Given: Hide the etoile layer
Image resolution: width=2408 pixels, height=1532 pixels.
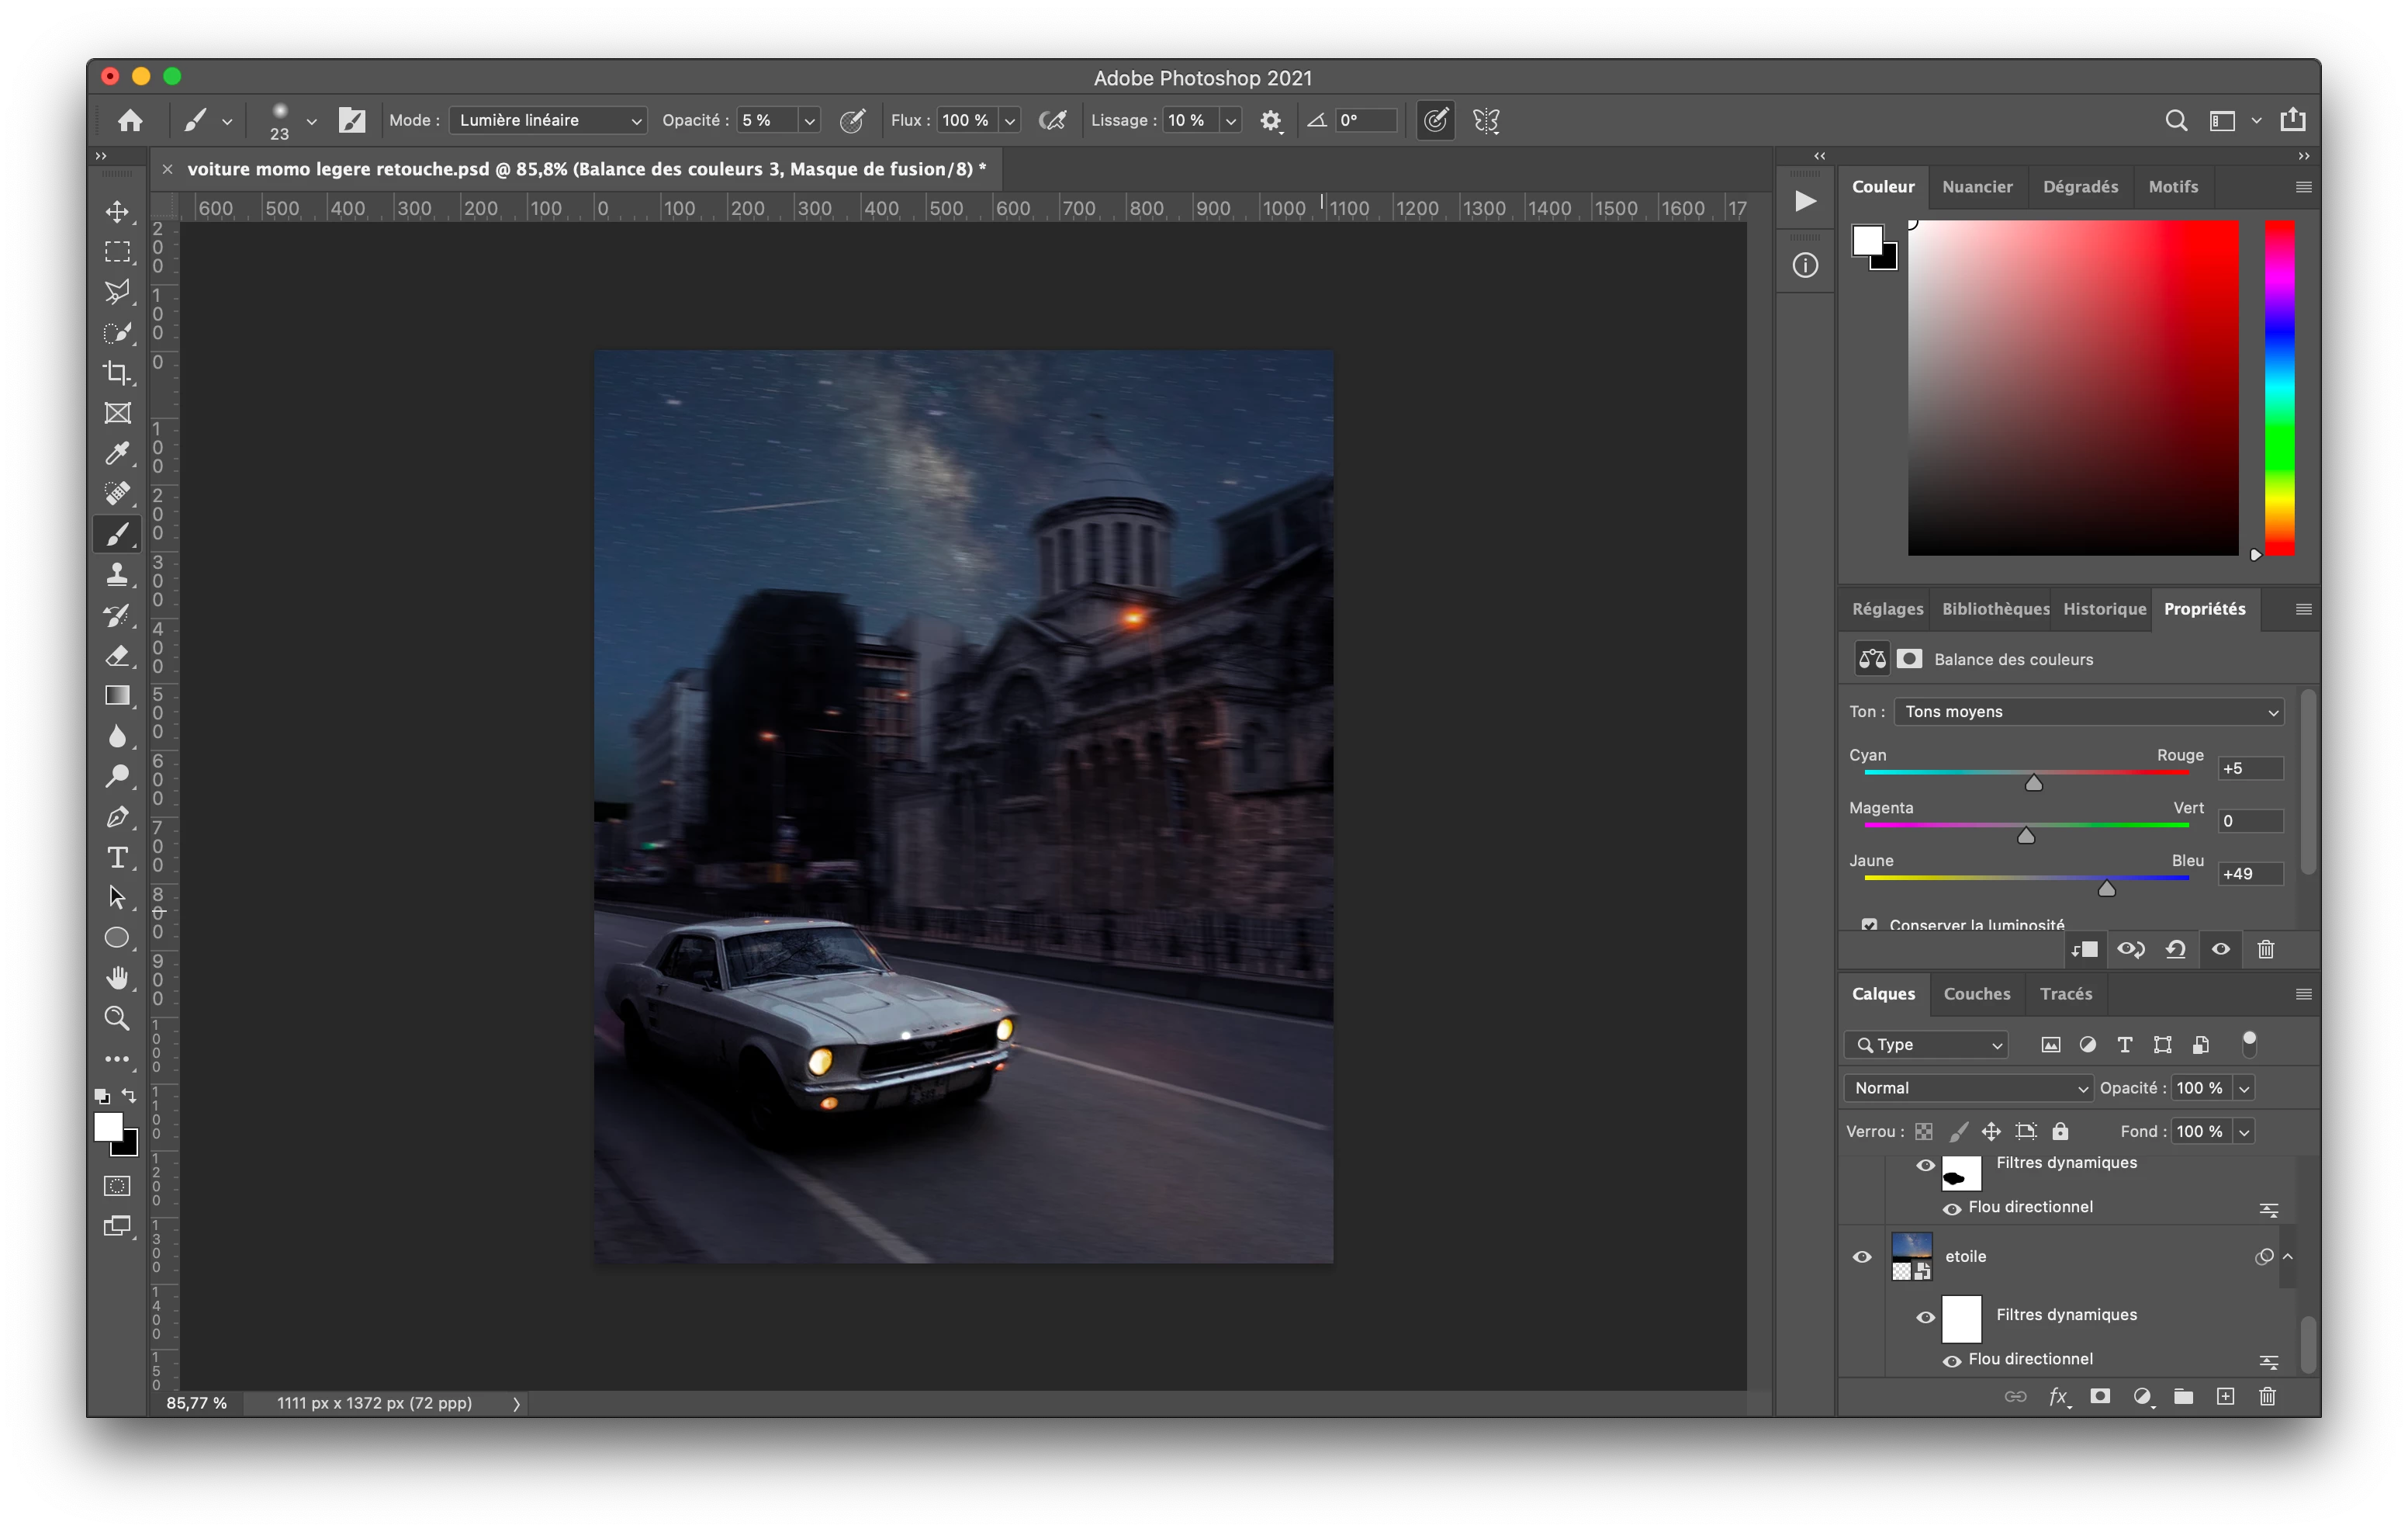Looking at the screenshot, I should pos(1862,1256).
